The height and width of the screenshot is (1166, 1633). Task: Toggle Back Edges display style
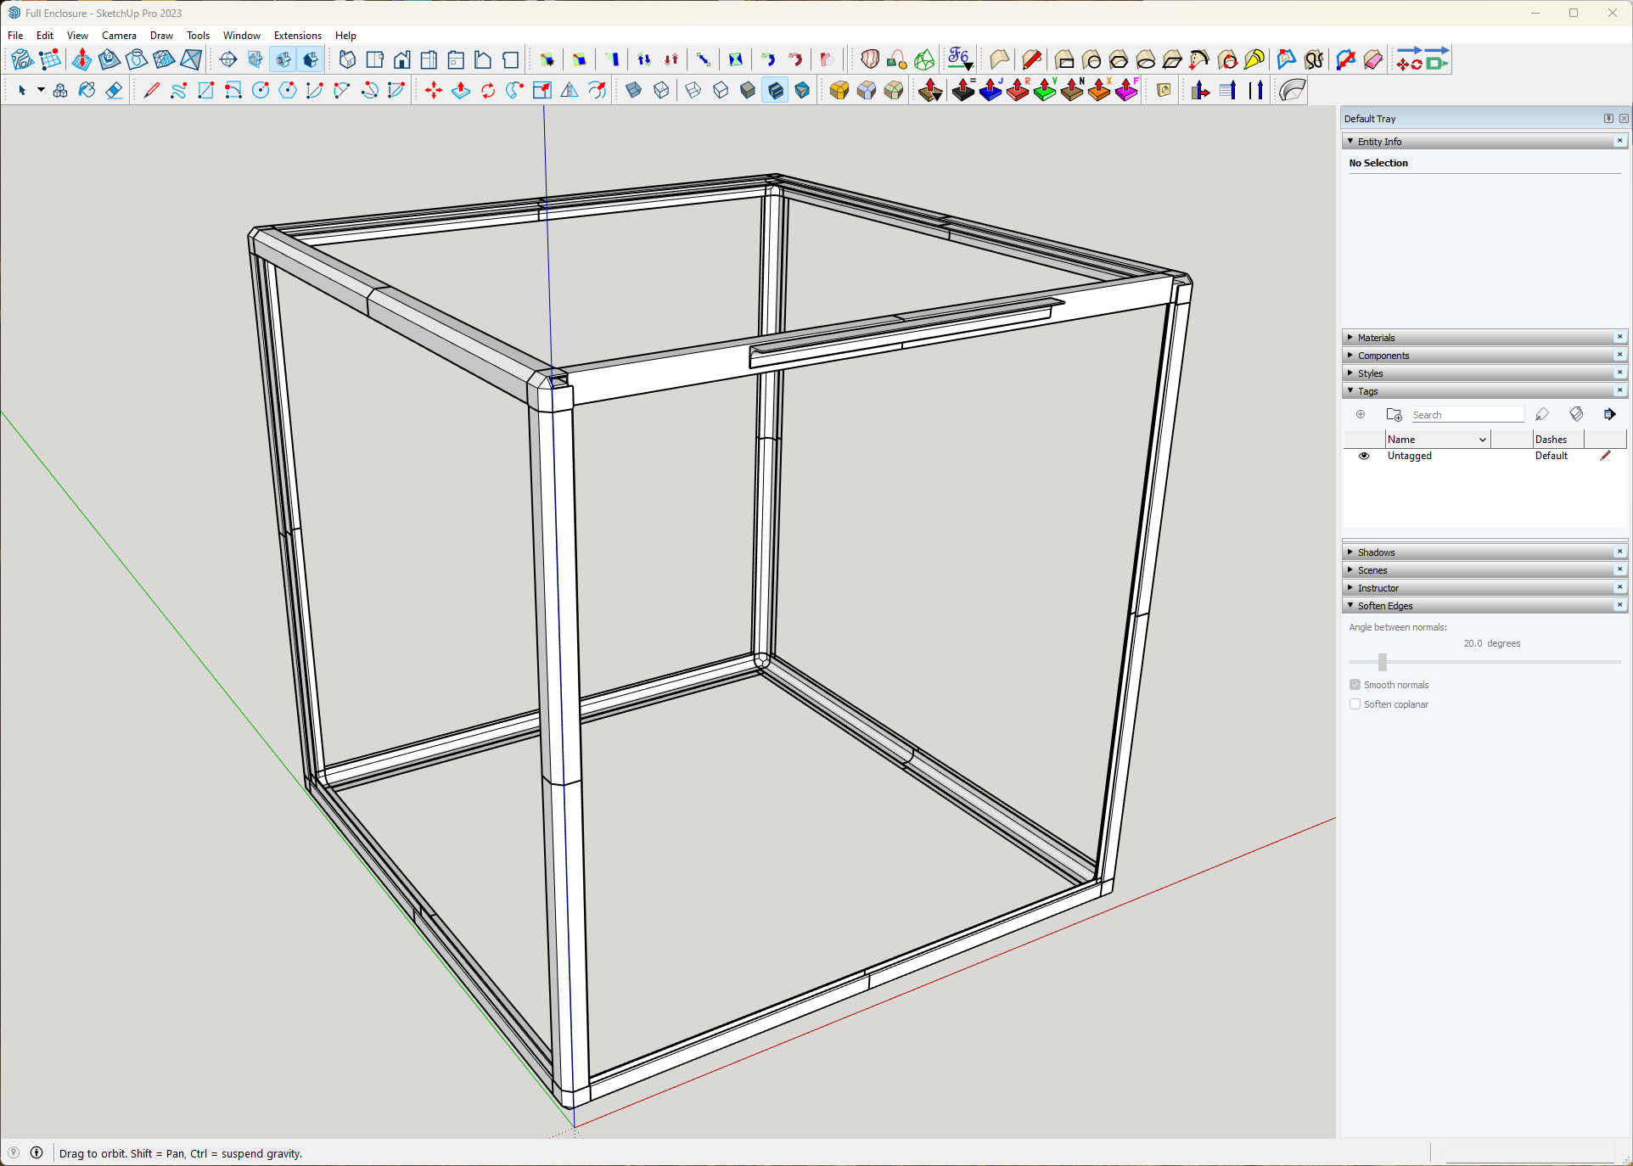coord(661,90)
